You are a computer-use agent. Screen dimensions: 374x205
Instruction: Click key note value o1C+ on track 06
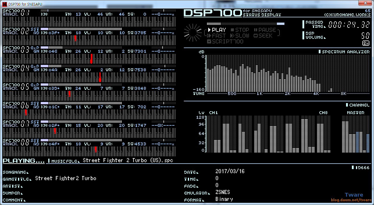(x=54, y=107)
